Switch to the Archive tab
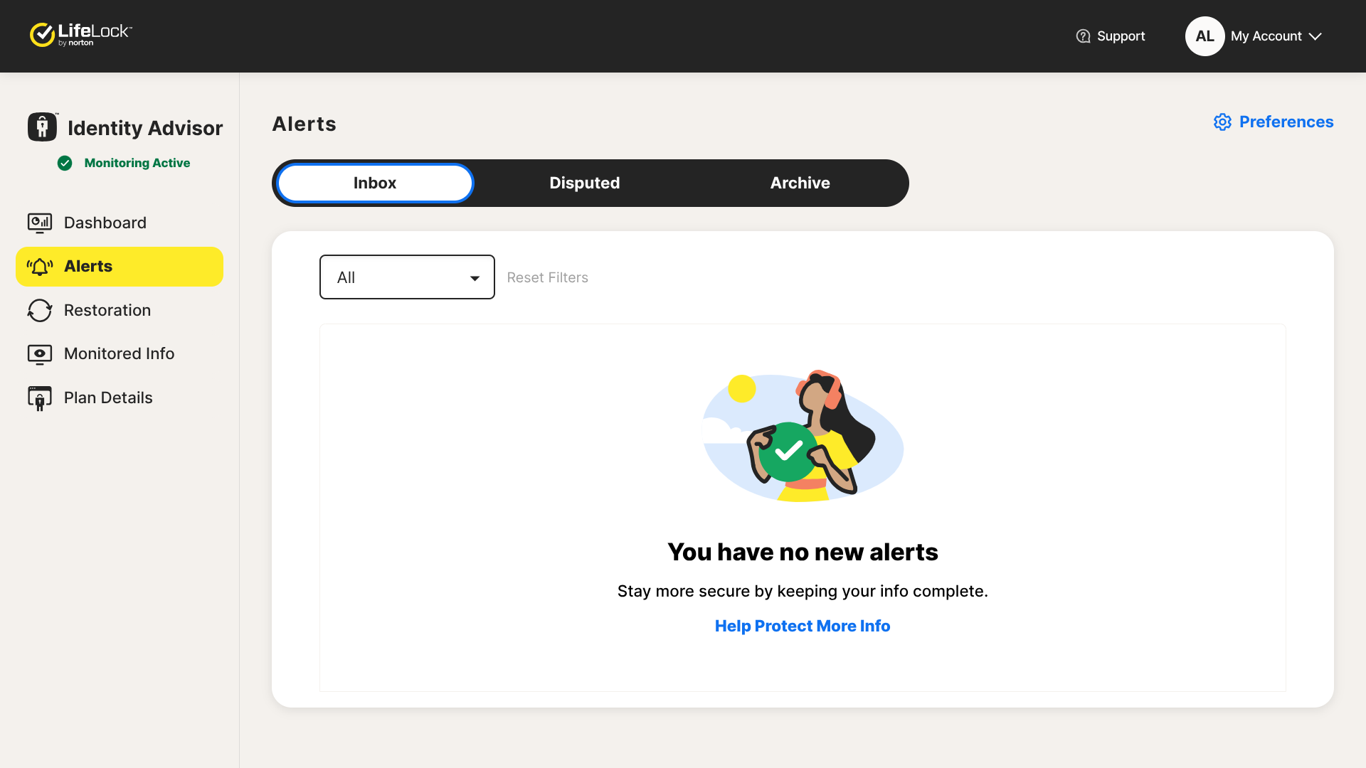Image resolution: width=1366 pixels, height=768 pixels. coord(800,183)
